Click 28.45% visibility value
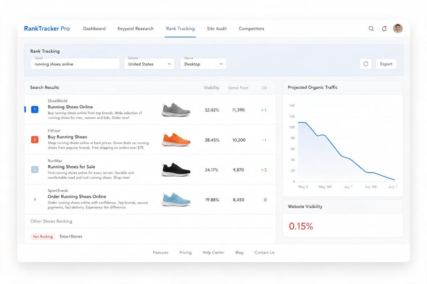 pyautogui.click(x=212, y=140)
